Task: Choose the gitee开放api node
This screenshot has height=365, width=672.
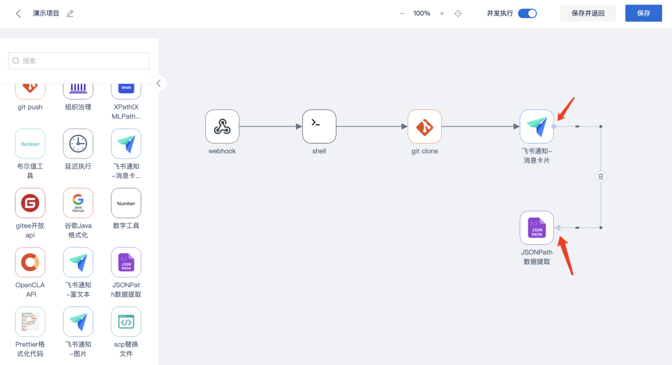Action: click(30, 203)
